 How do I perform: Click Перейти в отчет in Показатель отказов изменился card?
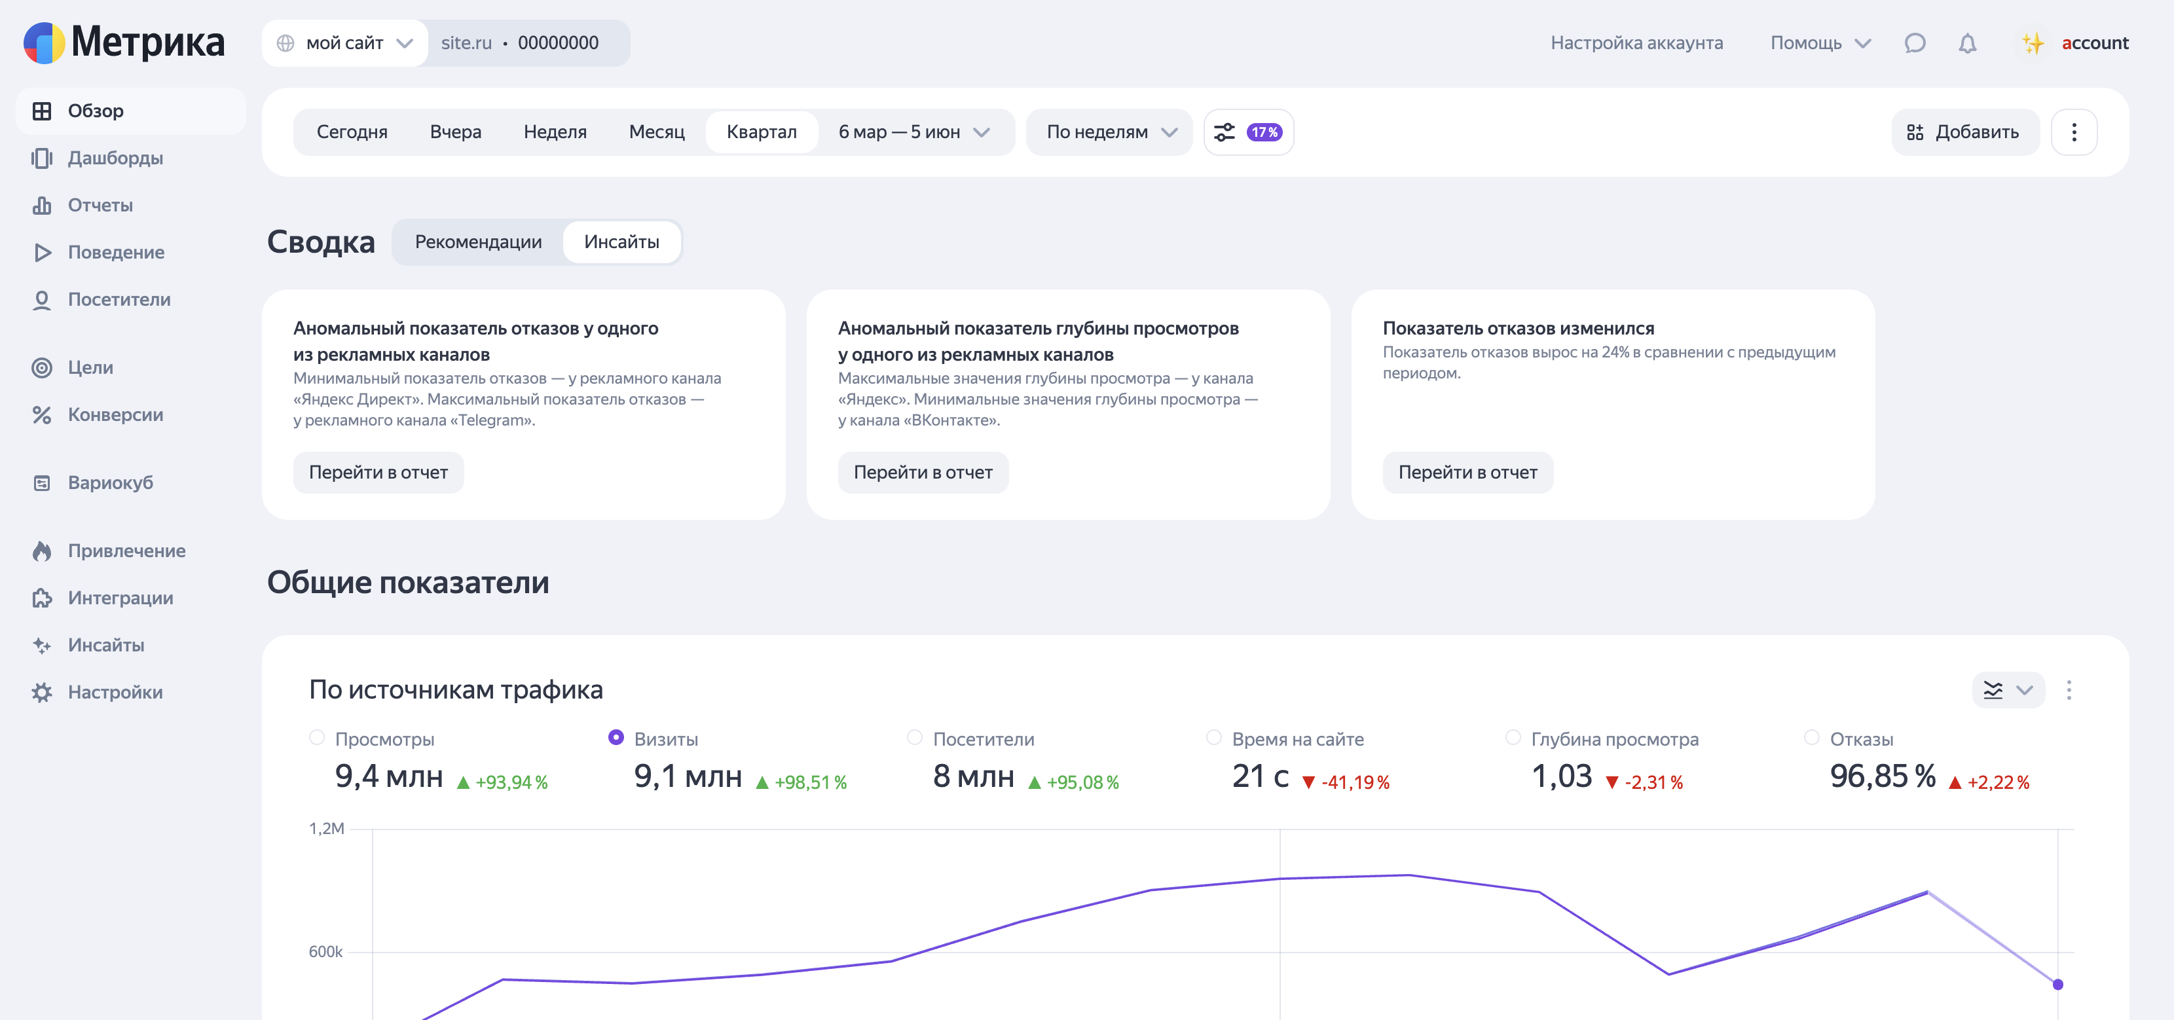coord(1467,473)
